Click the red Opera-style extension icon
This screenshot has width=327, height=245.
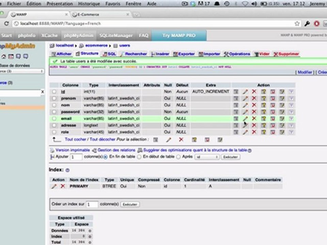[317, 23]
